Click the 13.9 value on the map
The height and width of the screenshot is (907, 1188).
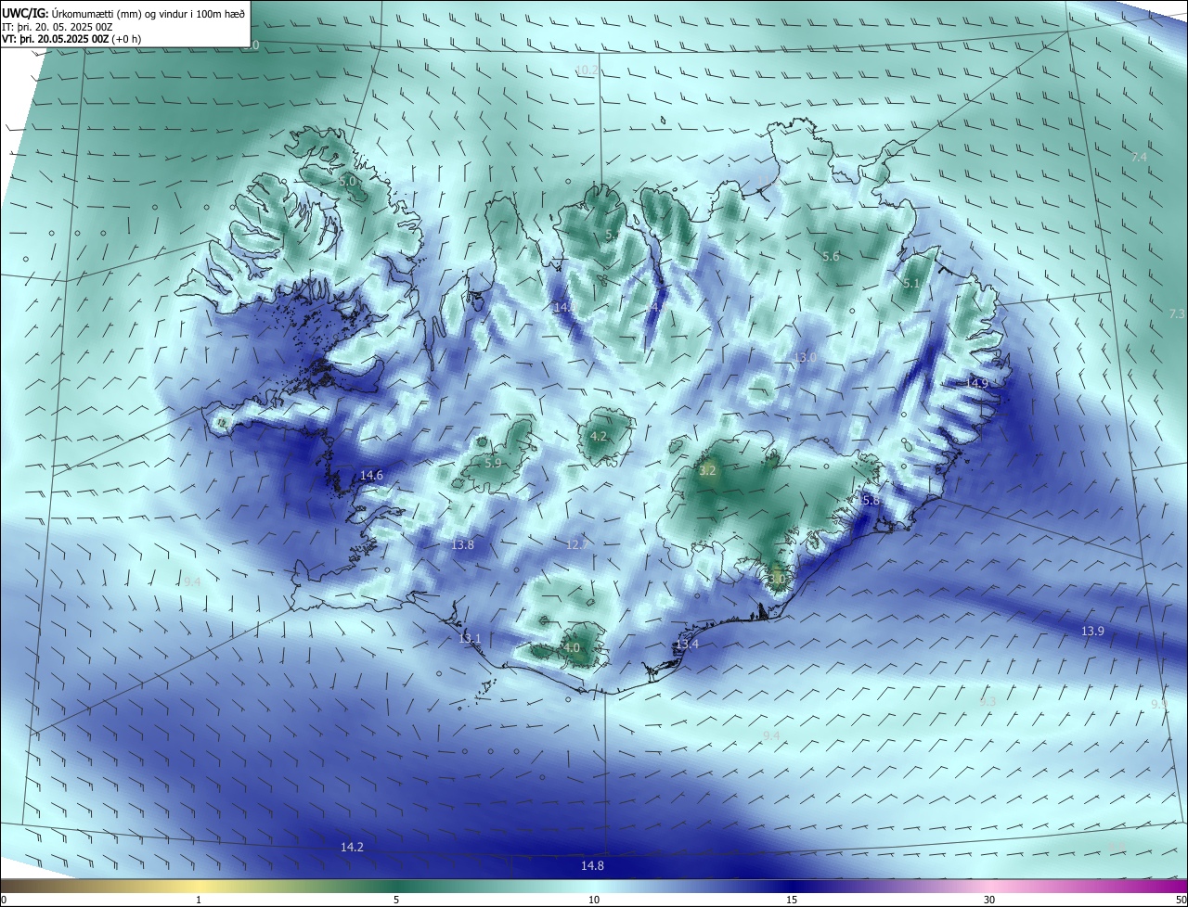(x=1092, y=632)
